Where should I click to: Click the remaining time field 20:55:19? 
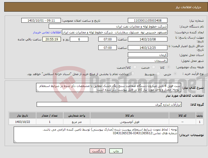(52, 39)
